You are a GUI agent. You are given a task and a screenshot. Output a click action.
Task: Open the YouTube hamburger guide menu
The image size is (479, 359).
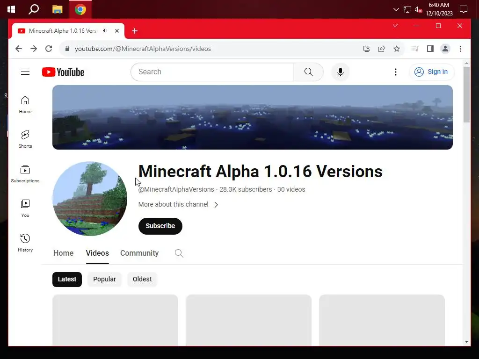tap(25, 72)
